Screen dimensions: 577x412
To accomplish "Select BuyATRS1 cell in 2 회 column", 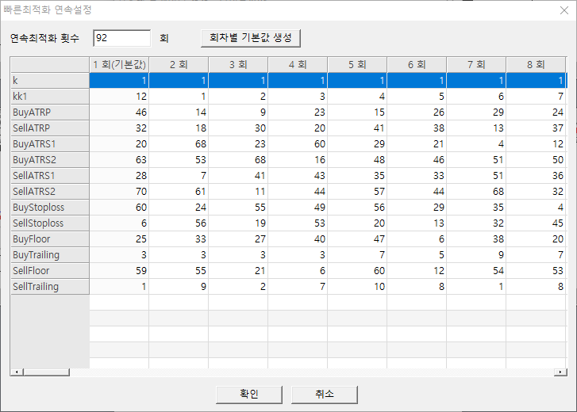I will pos(179,143).
